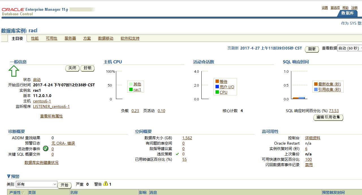Click the 0 link for 活动意外事件
The width and height of the screenshot is (362, 195).
[x=53, y=149]
